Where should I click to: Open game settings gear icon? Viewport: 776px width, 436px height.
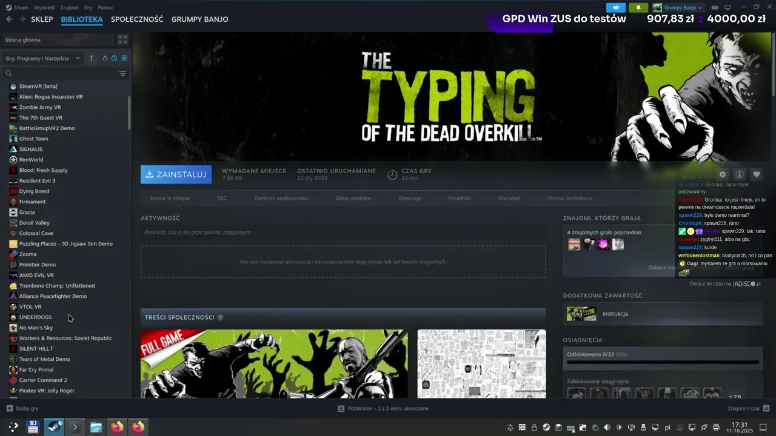[x=722, y=174]
